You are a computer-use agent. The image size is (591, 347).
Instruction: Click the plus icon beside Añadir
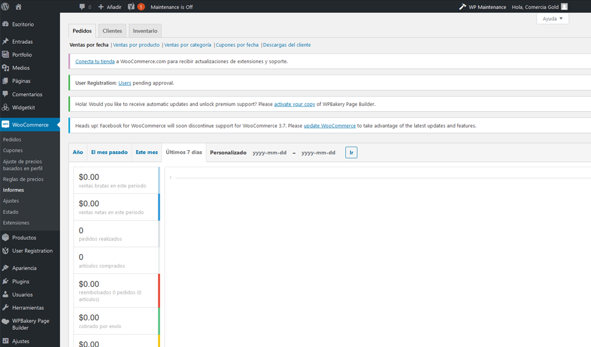pos(100,7)
